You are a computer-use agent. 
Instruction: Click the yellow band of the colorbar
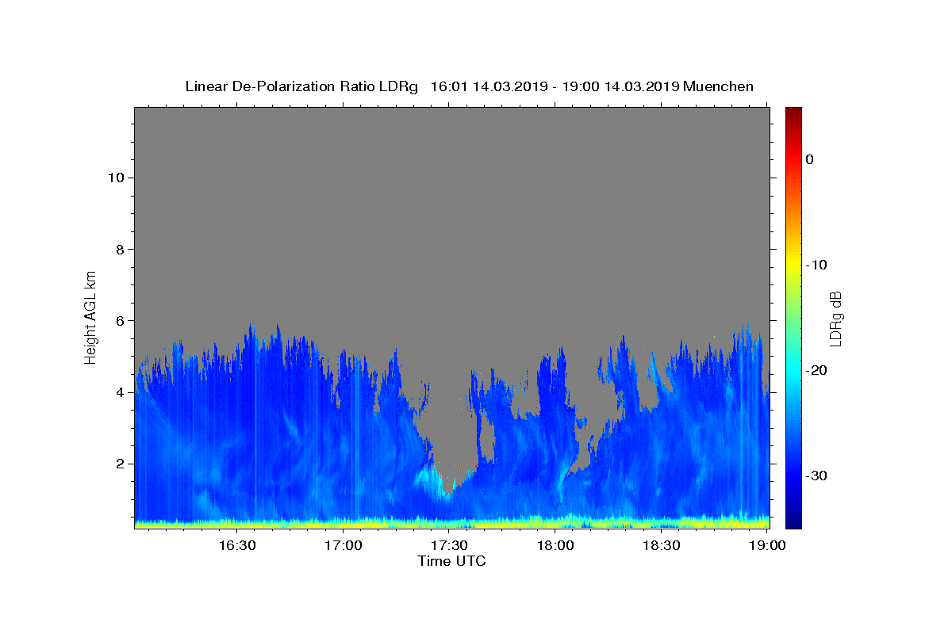793,262
